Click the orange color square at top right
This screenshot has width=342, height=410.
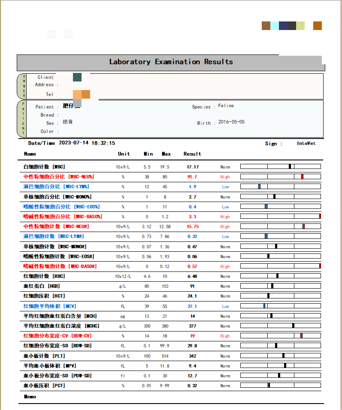(x=318, y=26)
